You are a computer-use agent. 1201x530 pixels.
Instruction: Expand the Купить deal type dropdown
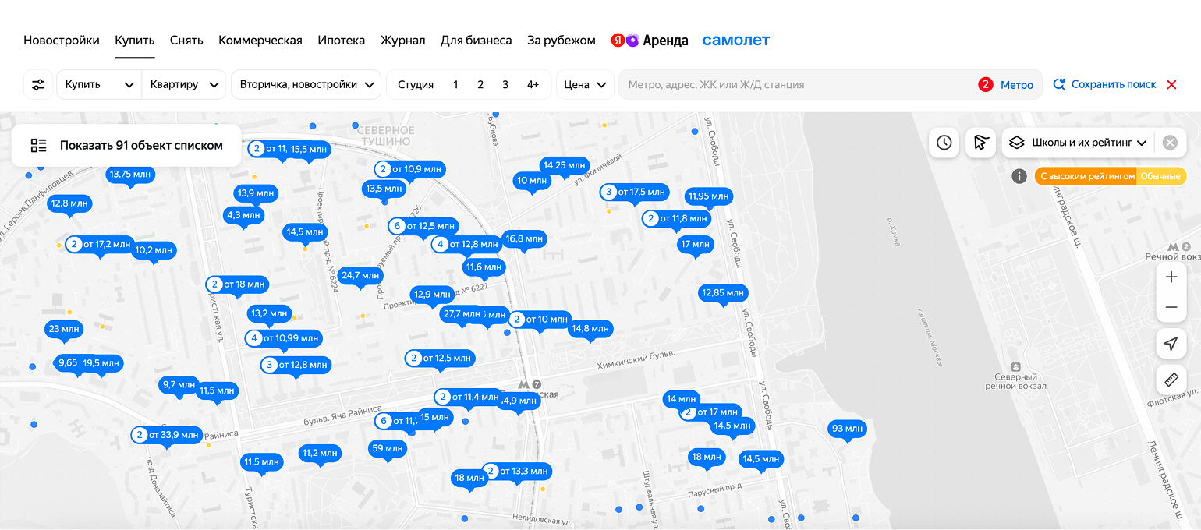point(99,84)
